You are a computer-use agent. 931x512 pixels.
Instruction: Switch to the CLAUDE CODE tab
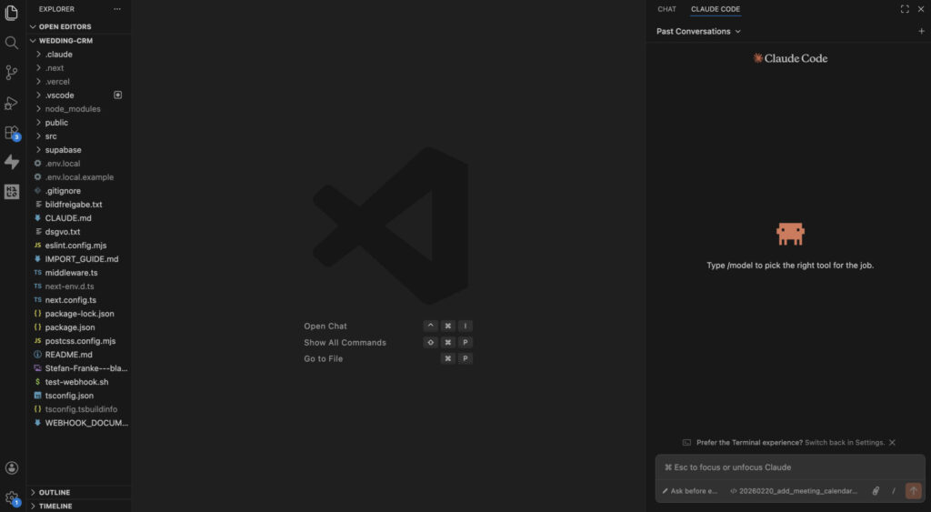pyautogui.click(x=715, y=9)
